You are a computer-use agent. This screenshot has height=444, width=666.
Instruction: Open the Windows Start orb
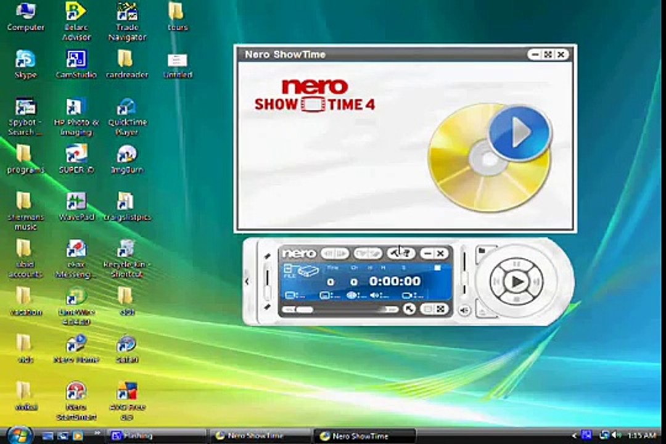pos(18,435)
